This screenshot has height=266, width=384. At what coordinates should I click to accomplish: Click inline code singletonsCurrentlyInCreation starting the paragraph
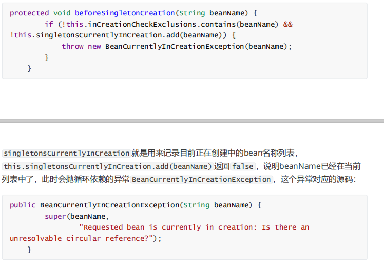pos(66,153)
